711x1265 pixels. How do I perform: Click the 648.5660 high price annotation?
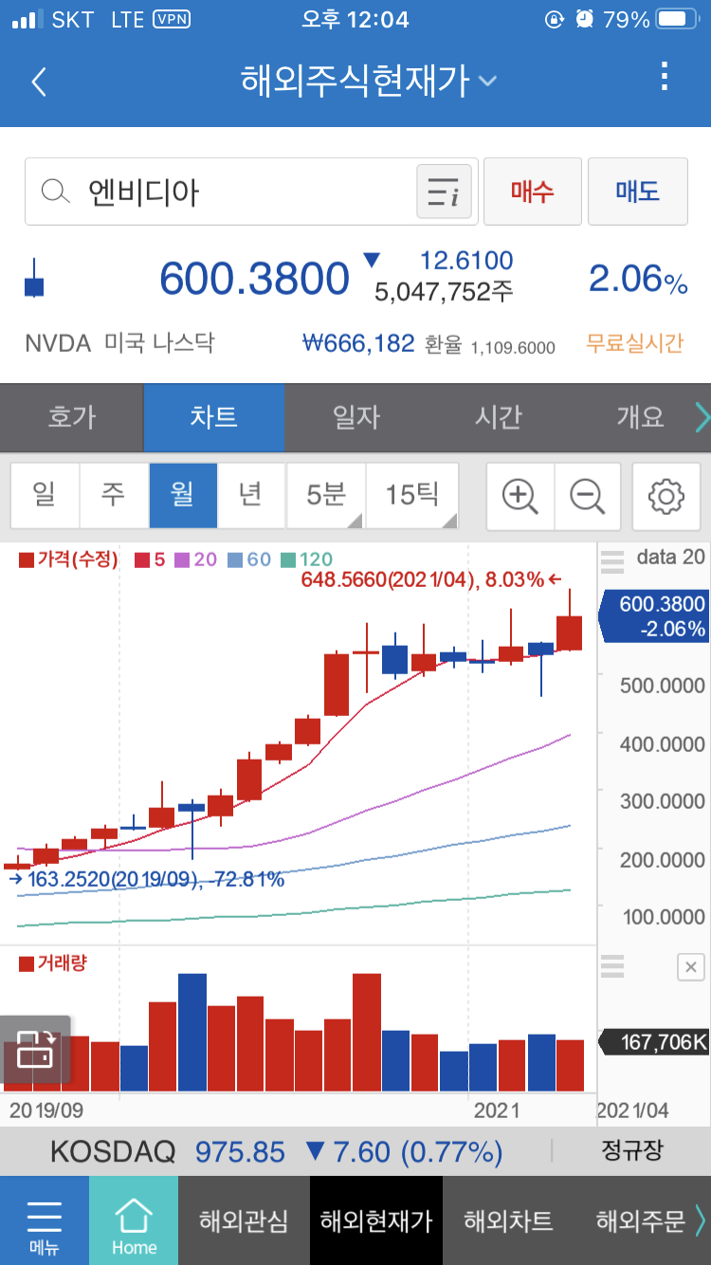click(431, 579)
